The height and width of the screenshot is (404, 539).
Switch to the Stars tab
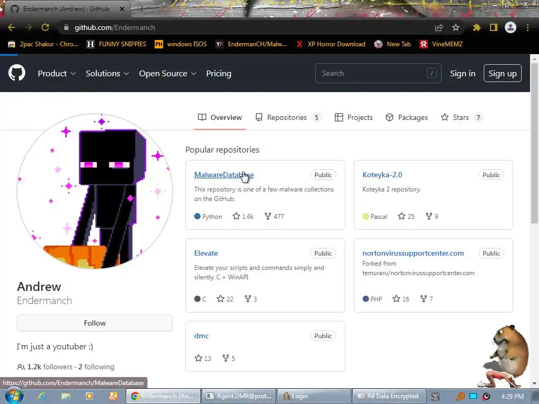tap(462, 117)
